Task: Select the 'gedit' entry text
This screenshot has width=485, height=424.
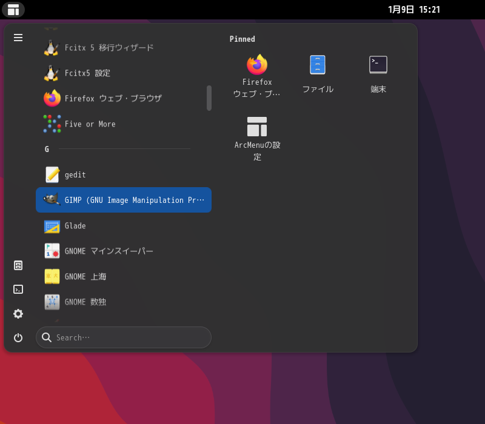Action: tap(75, 175)
